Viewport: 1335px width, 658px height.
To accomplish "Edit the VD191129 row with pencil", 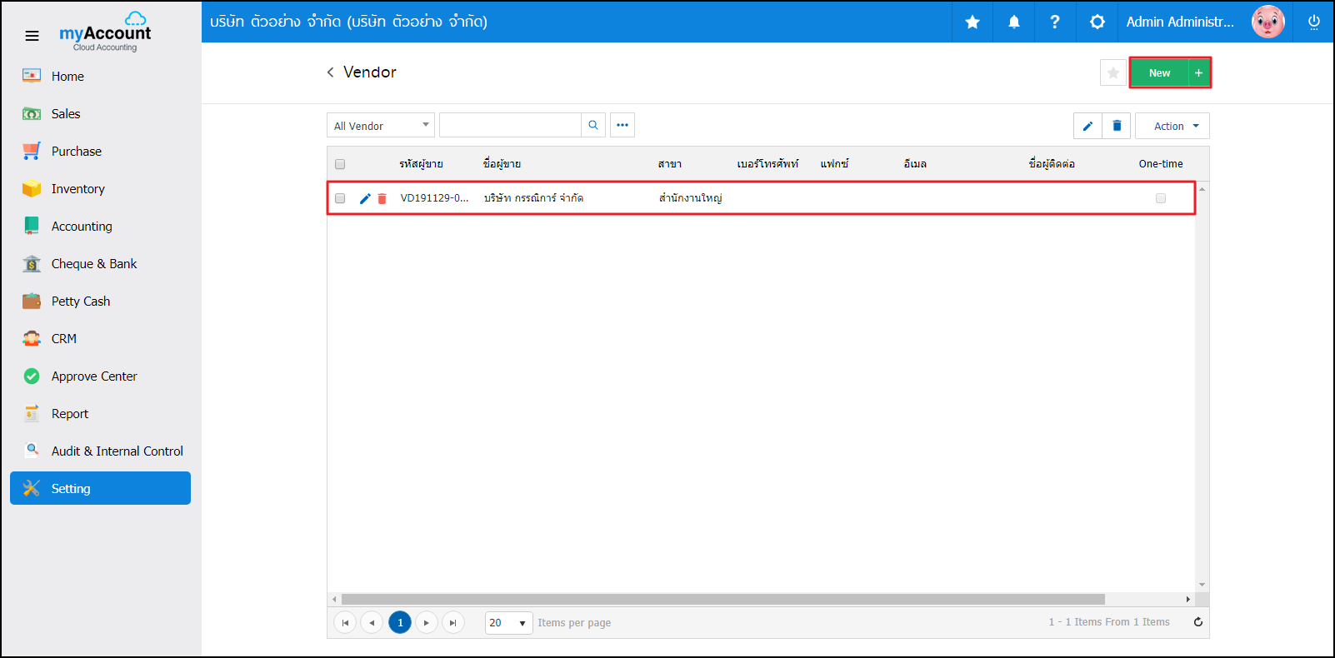I will click(365, 198).
